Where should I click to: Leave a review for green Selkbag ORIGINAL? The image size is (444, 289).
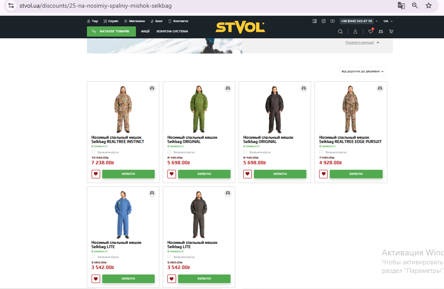pos(181,152)
